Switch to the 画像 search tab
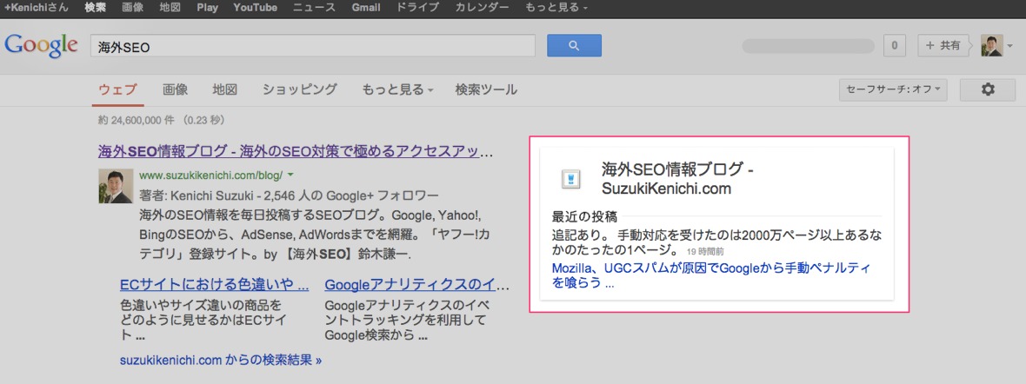The height and width of the screenshot is (384, 1026). [176, 89]
